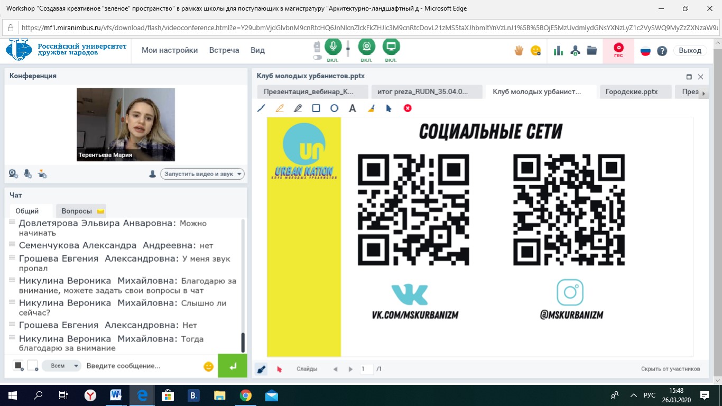Show more presentation tabs with the right arrow
The height and width of the screenshot is (406, 722).
pos(703,93)
